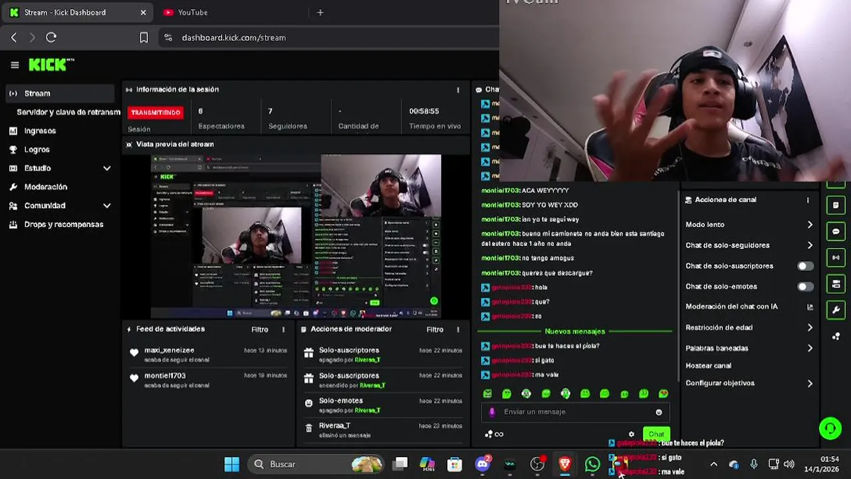Open AI chat moderation stats icon
Screen dimensions: 851x479
[810, 307]
